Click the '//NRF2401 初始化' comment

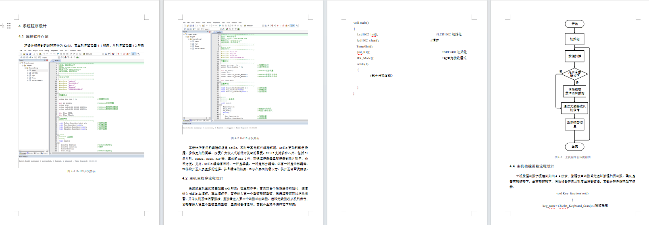coord(454,52)
